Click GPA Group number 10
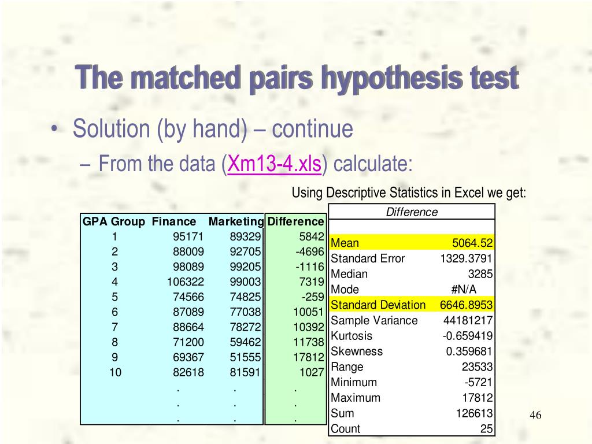This screenshot has height=444, width=592. click(115, 373)
